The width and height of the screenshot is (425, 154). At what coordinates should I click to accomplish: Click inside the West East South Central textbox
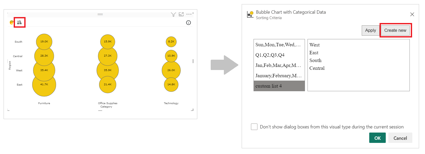(x=359, y=65)
